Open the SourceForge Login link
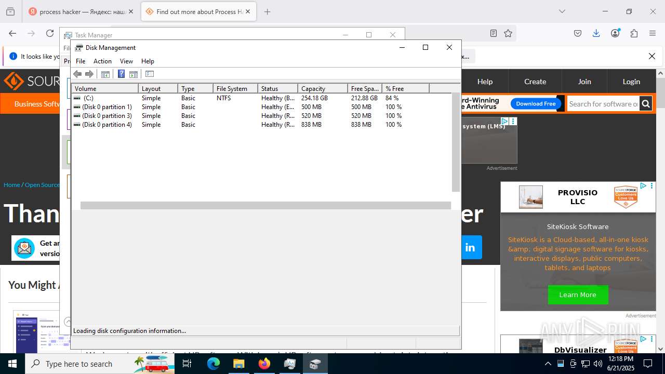 pos(631,82)
